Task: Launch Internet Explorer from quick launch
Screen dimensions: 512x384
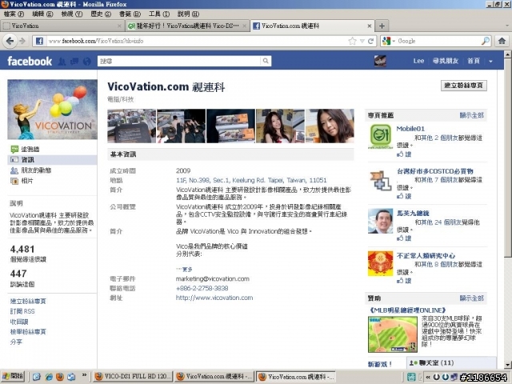Action: (48, 377)
